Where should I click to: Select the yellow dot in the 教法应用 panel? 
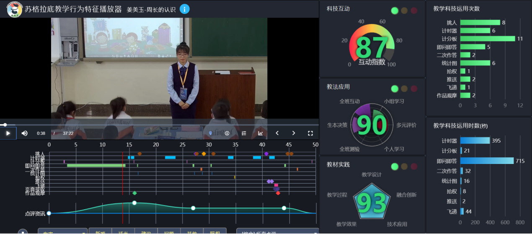pyautogui.click(x=404, y=88)
